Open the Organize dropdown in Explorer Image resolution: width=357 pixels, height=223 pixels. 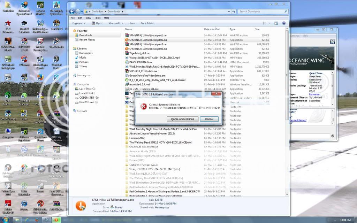click(x=79, y=23)
